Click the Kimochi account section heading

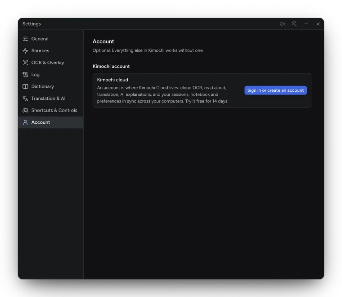111,66
